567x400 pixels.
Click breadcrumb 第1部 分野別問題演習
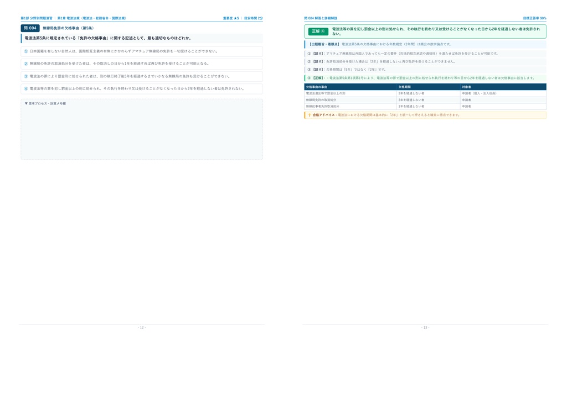(37, 18)
